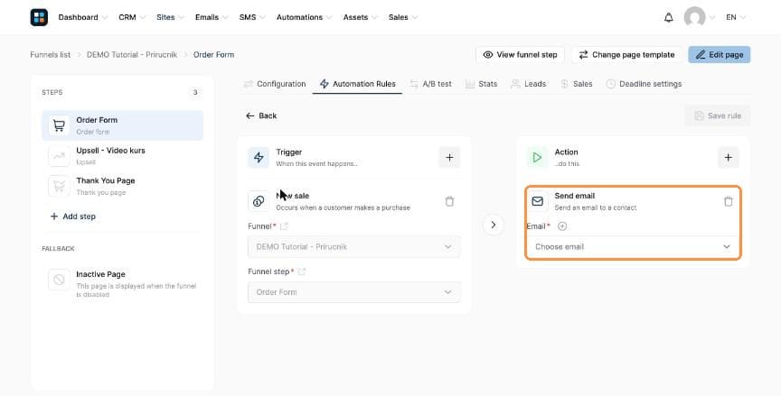Click Add step in steps list
781x396 pixels.
(x=72, y=216)
